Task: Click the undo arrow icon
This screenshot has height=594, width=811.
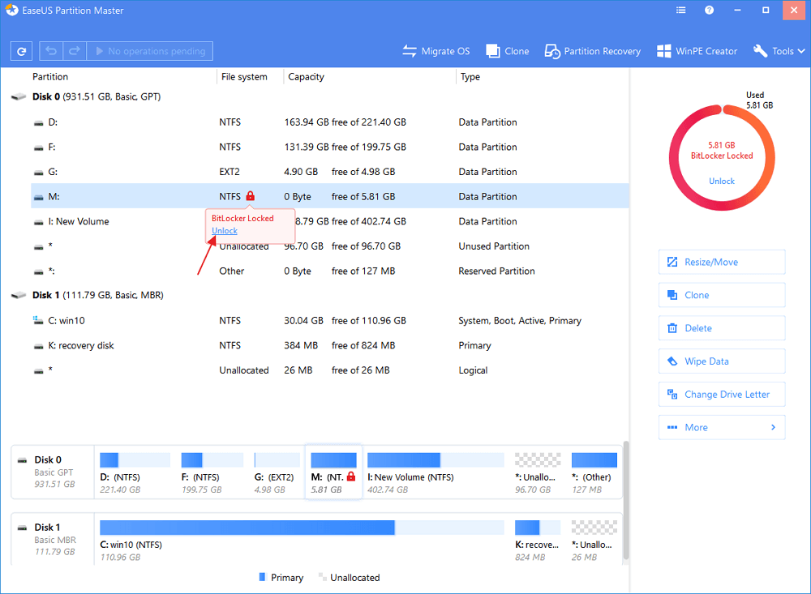Action: tap(51, 51)
